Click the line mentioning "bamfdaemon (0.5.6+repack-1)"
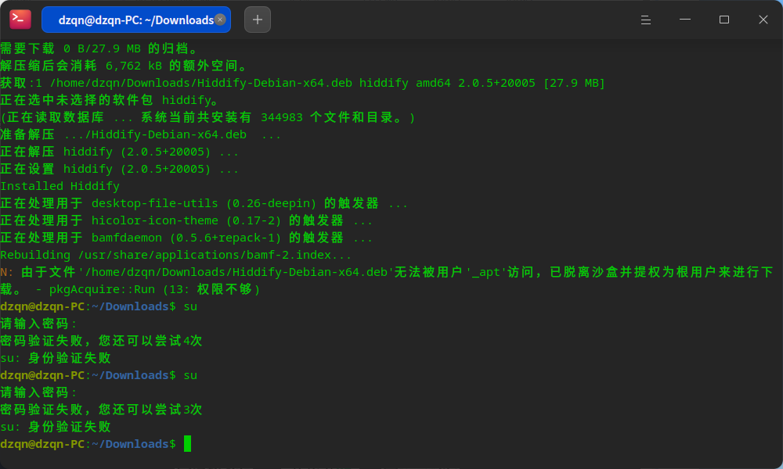Viewport: 783px width, 469px height. pyautogui.click(x=186, y=238)
